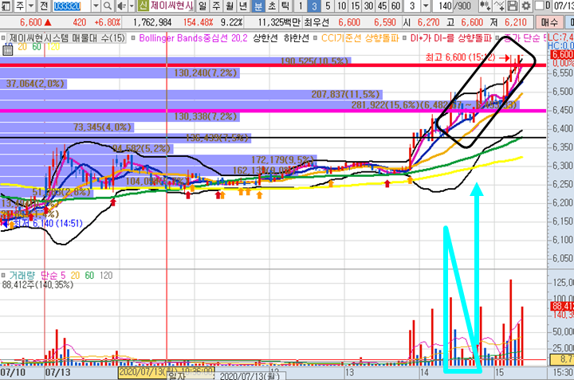Toggle the D checkbox

pos(539,6)
